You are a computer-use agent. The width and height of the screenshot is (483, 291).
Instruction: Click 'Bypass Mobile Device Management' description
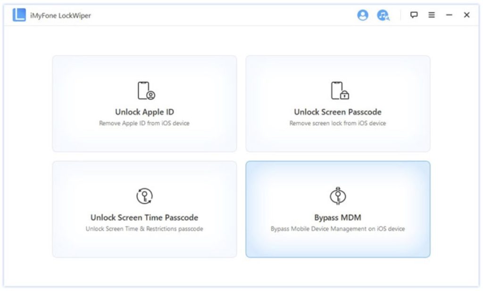[338, 229]
